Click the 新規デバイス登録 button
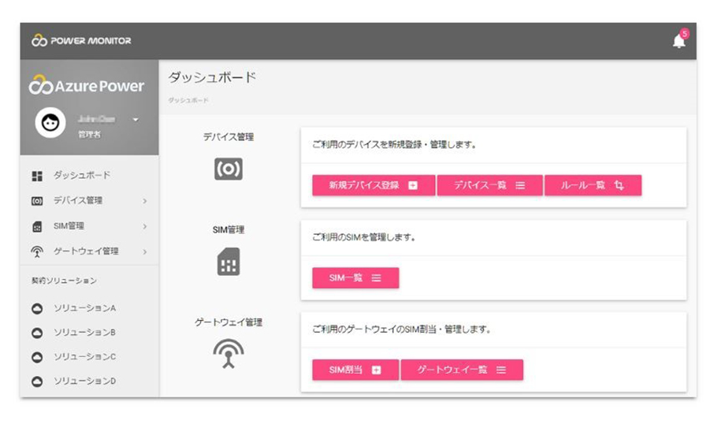The image size is (725, 439). pos(373,185)
